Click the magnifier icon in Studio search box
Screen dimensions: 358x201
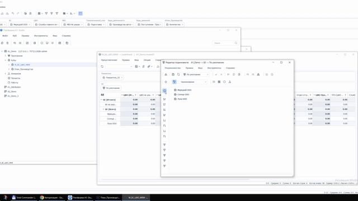[236, 43]
